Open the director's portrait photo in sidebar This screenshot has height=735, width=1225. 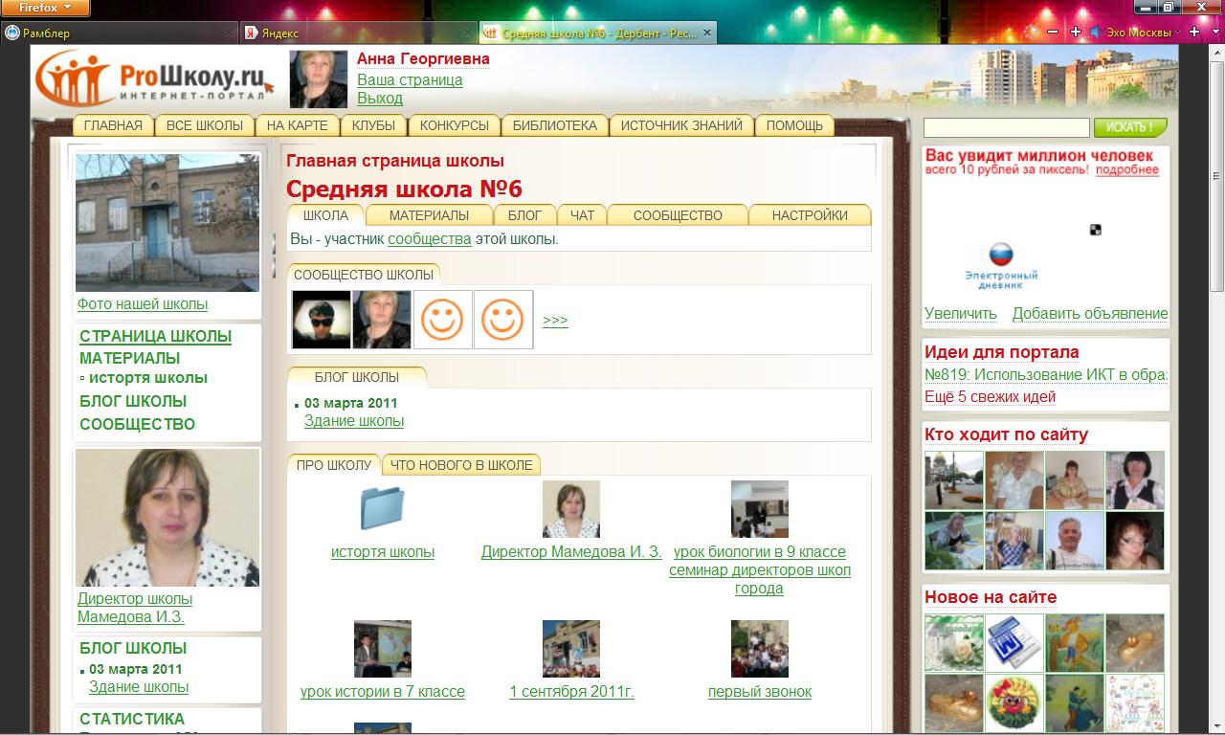[167, 518]
